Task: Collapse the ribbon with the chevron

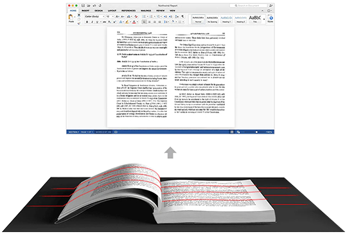Action: (262, 11)
